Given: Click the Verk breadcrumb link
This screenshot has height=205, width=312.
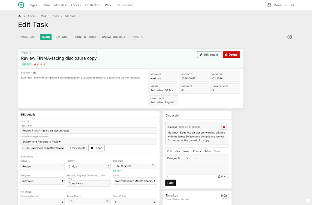Looking at the screenshot, I should pos(44,16).
